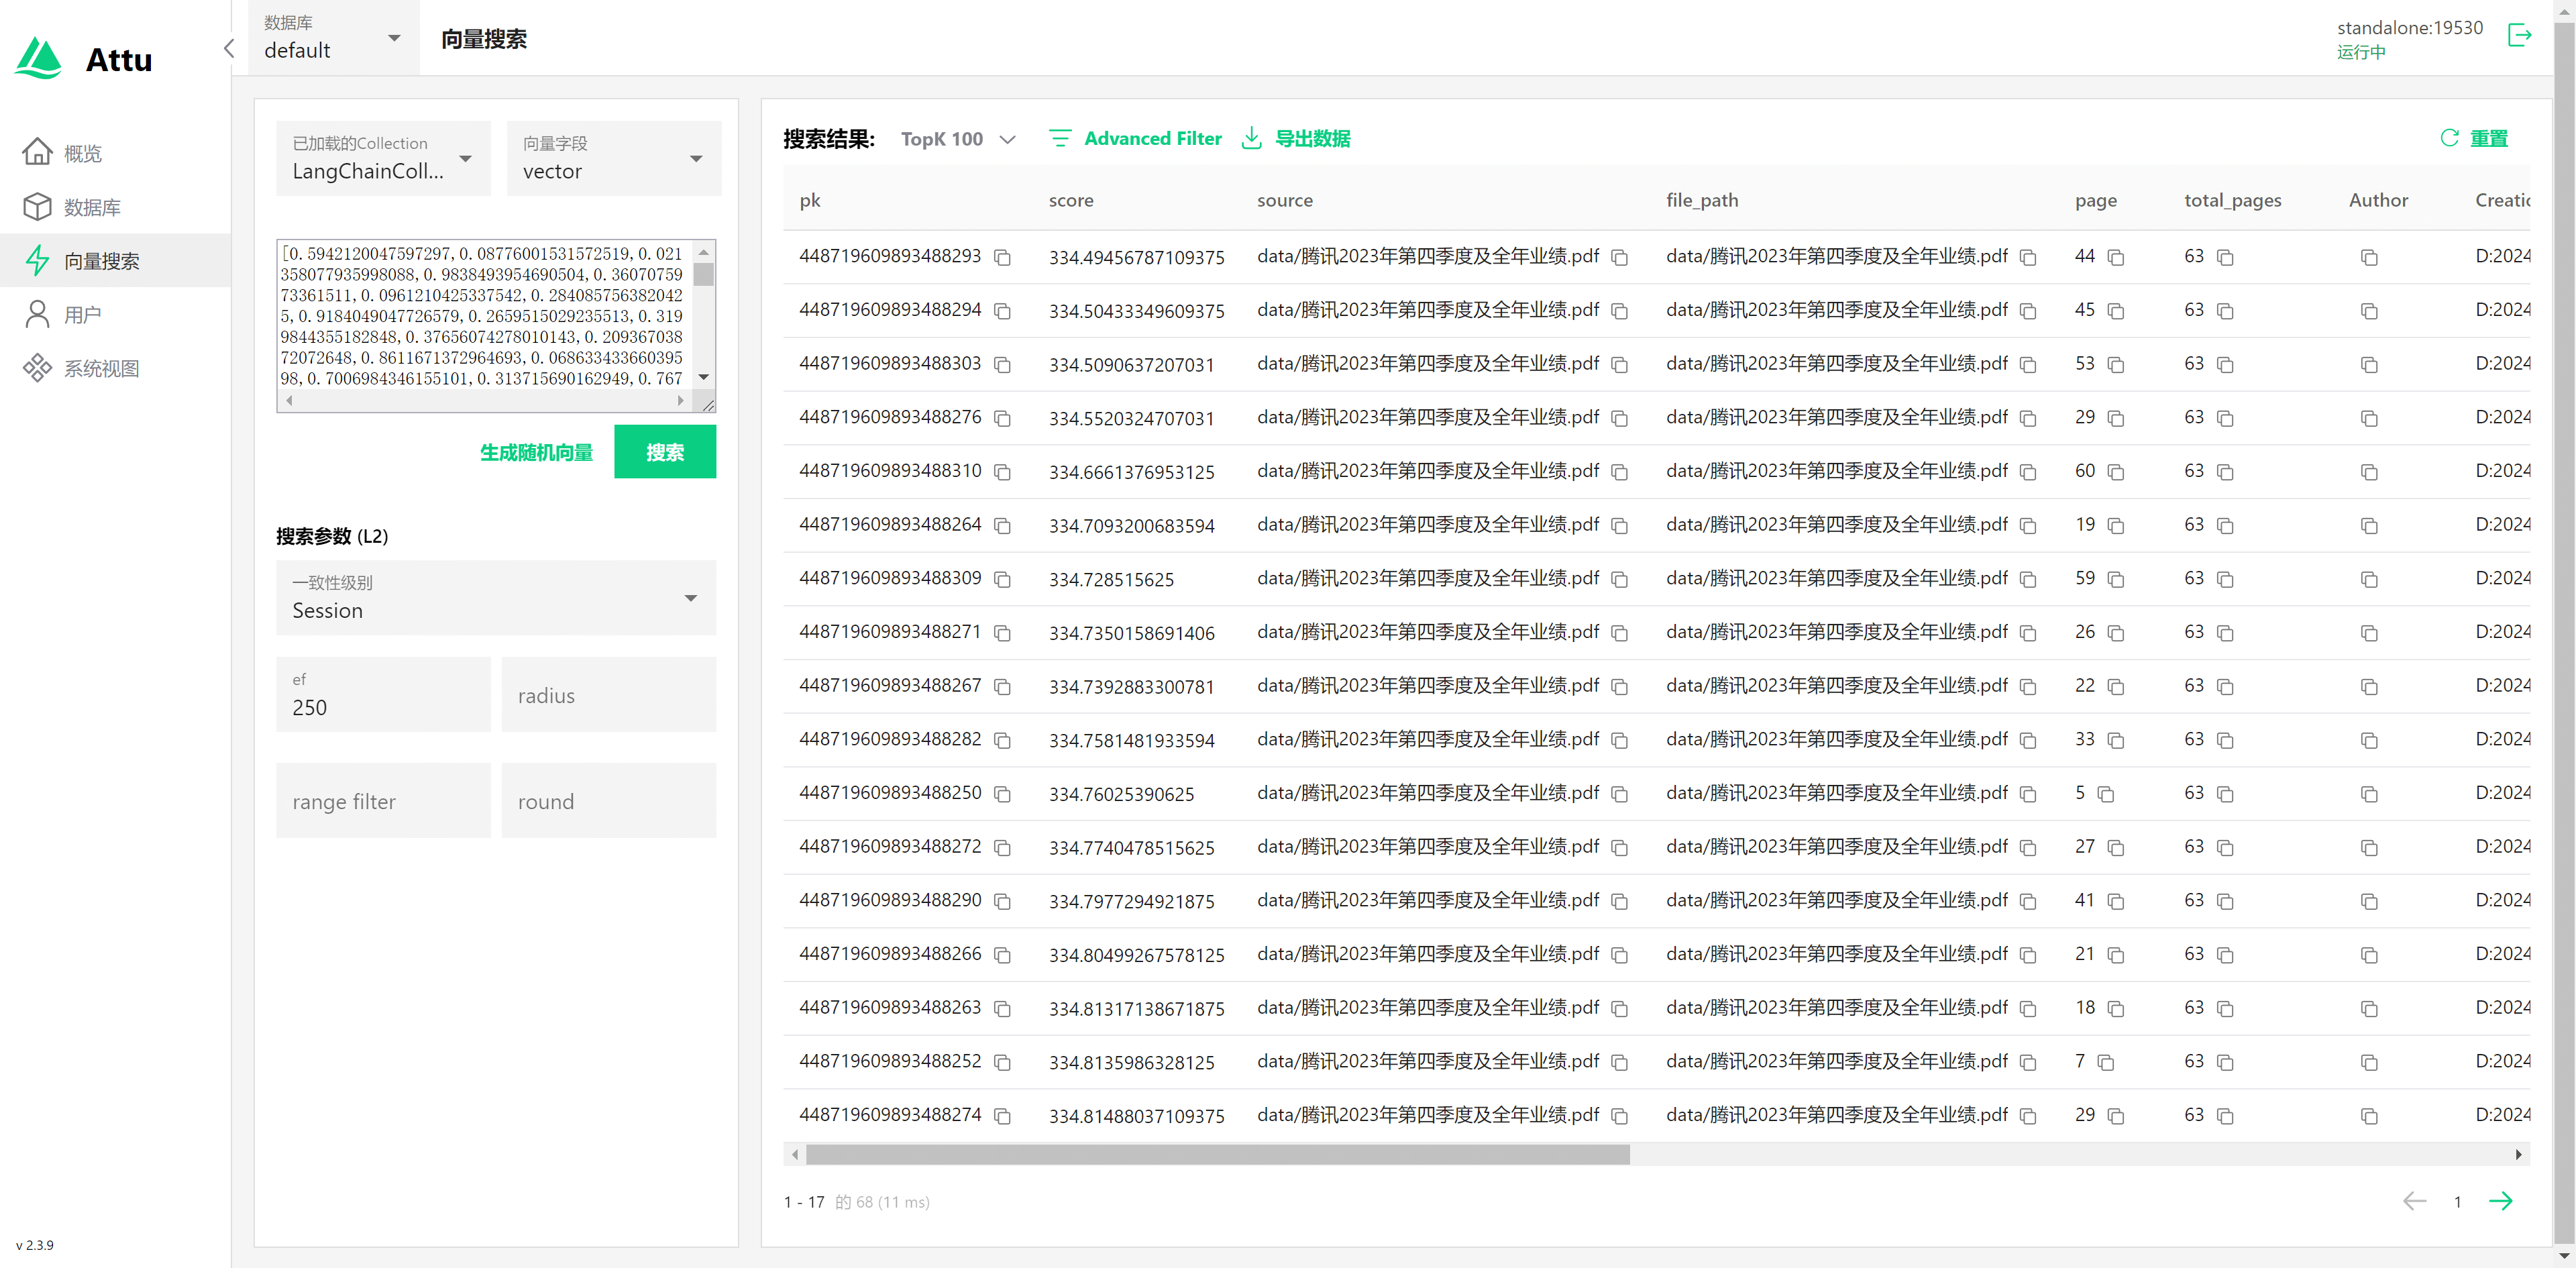Click the Attu logo icon
This screenshot has height=1268, width=2576.
(39, 59)
